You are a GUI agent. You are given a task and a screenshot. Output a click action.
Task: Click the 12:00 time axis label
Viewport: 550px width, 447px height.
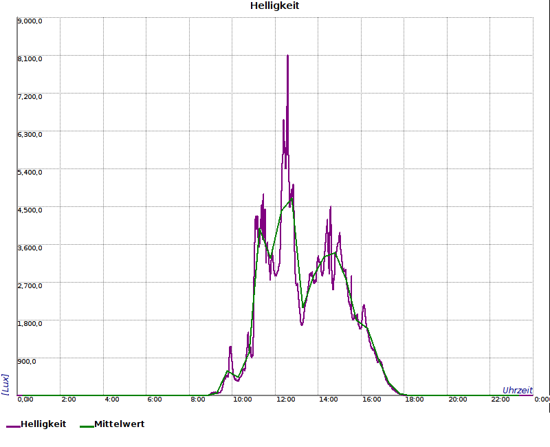(285, 400)
